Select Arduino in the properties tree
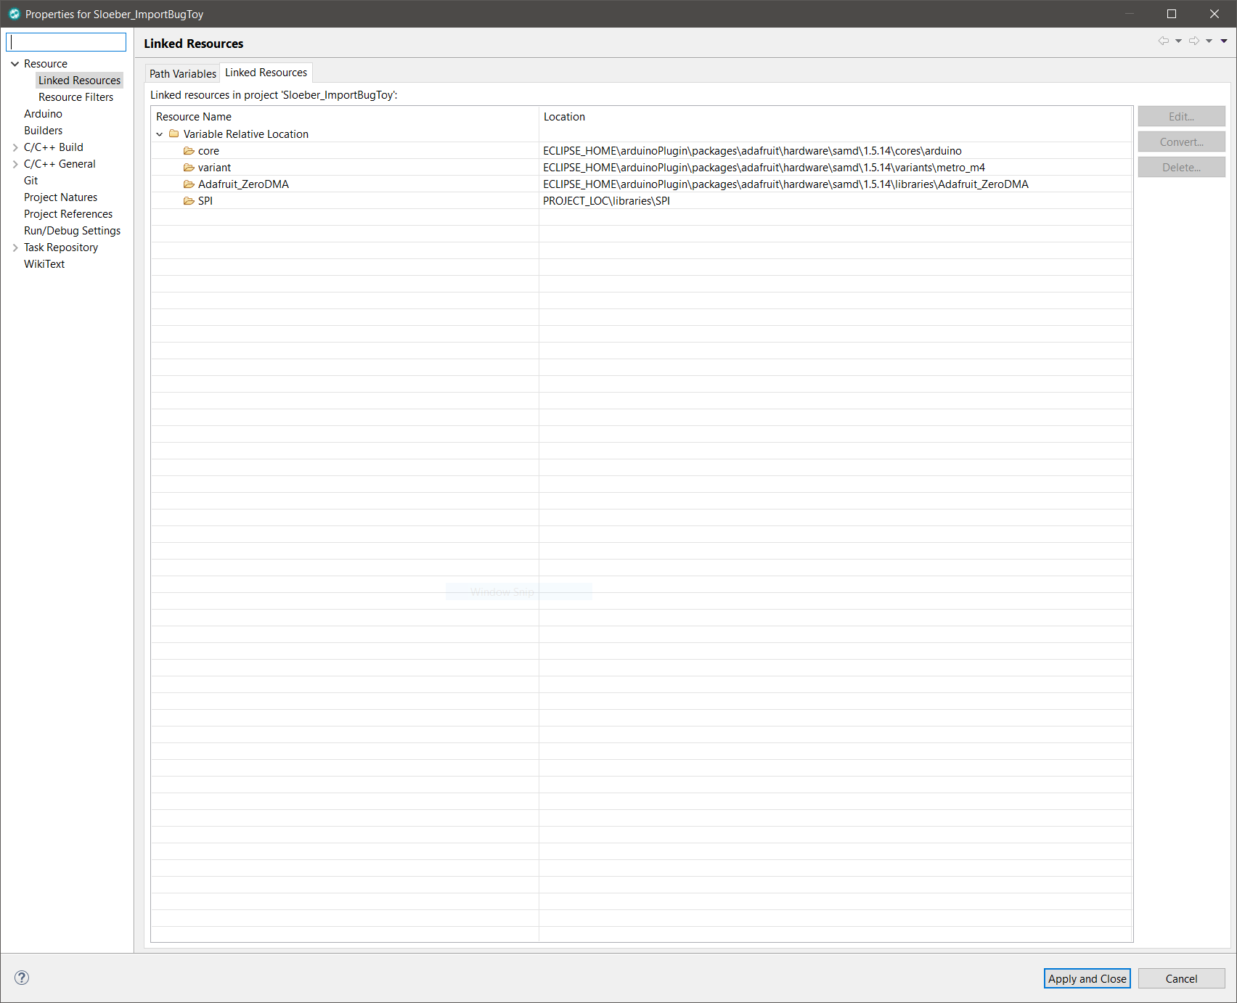The image size is (1237, 1003). tap(43, 113)
